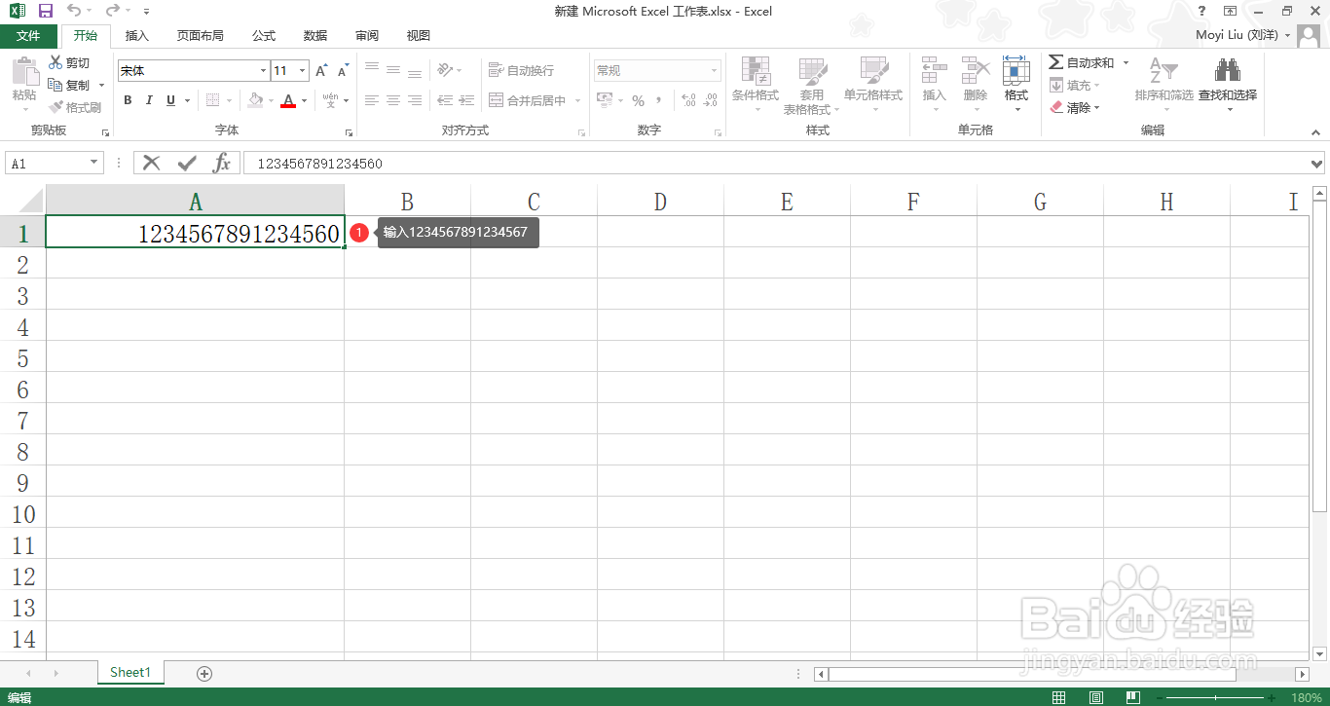Click the Undo arrow in title bar
1330x706 pixels.
click(x=74, y=11)
